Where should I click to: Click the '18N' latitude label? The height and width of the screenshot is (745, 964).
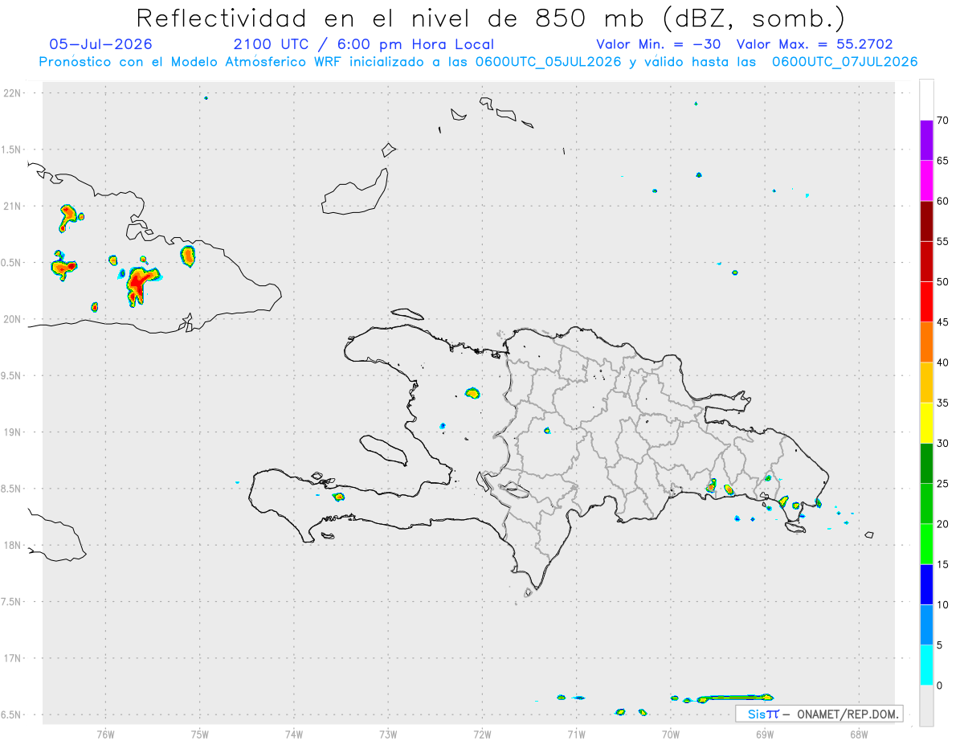tap(14, 545)
